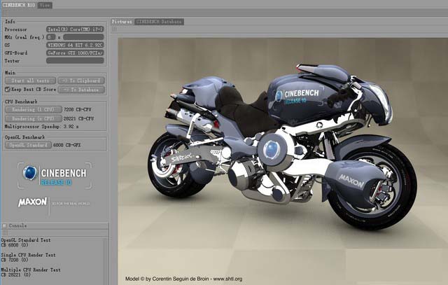
Task: Click the Cinebench Release 10 logo
Action: click(x=55, y=176)
